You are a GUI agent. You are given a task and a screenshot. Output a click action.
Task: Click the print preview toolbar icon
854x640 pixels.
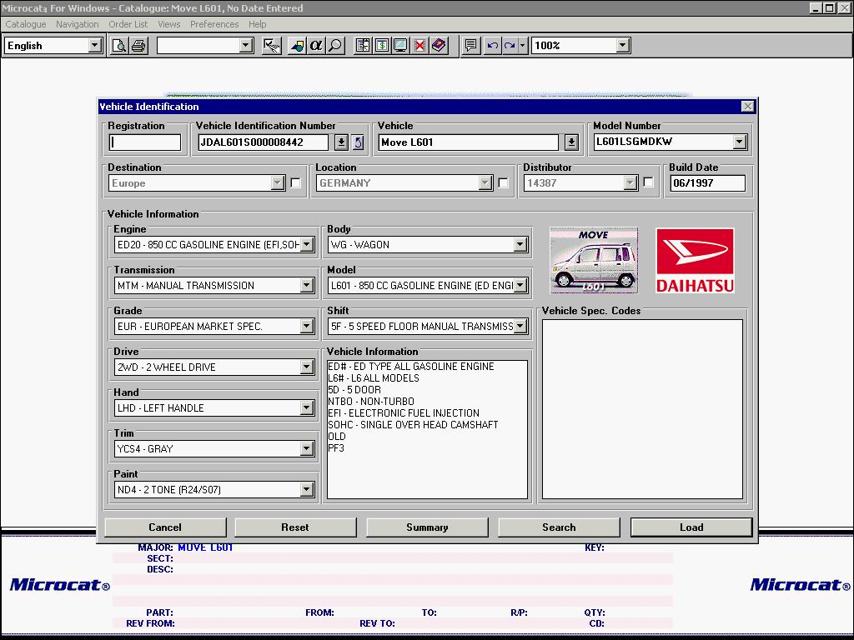(x=119, y=46)
